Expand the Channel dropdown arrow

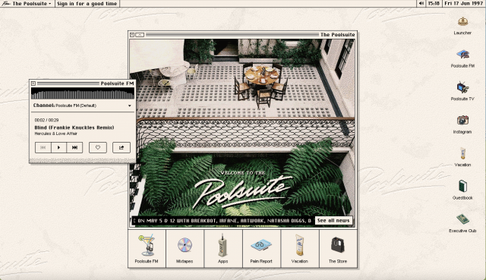(130, 105)
